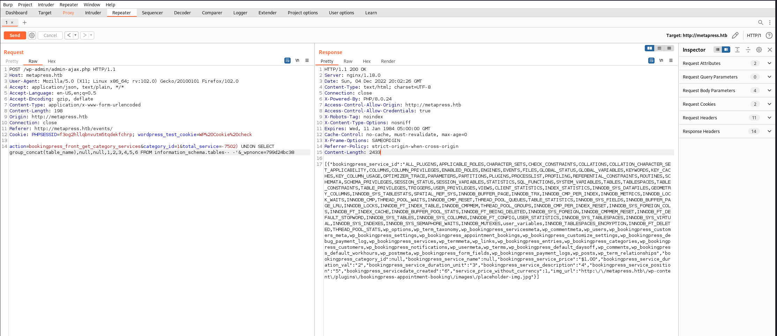
Task: Go forward to next request in history
Action: click(x=84, y=35)
